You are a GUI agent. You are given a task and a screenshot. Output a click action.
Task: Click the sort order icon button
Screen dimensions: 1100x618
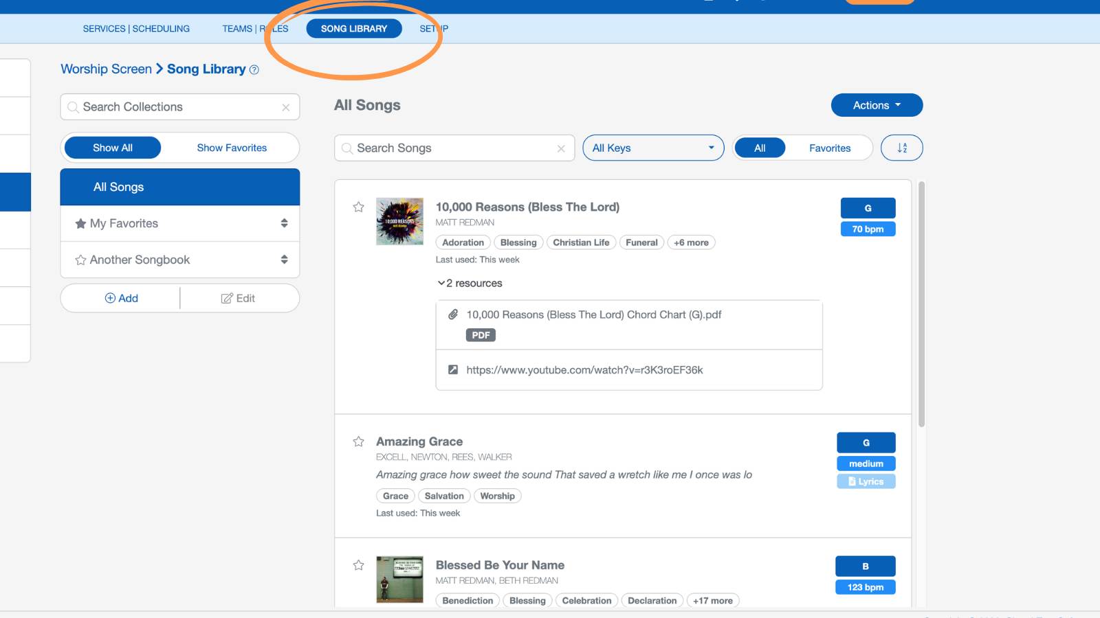pyautogui.click(x=902, y=148)
